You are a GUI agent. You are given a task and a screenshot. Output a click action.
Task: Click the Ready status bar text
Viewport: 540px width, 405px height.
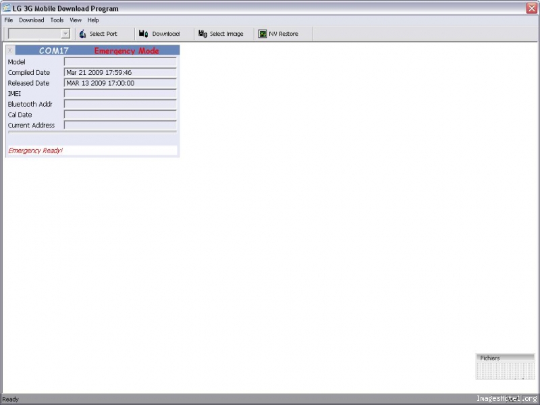point(10,399)
